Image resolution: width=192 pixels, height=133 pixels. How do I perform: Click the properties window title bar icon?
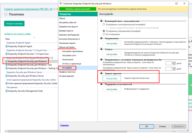61,4
